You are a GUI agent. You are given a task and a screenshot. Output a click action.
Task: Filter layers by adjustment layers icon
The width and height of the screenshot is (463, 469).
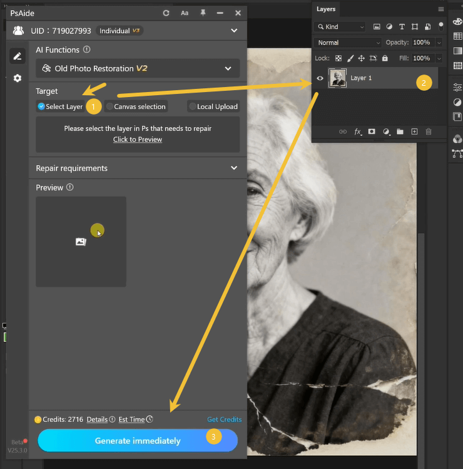(x=389, y=27)
